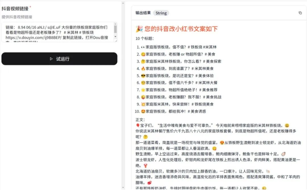Click the thinking emoji after 呢?

point(145,137)
